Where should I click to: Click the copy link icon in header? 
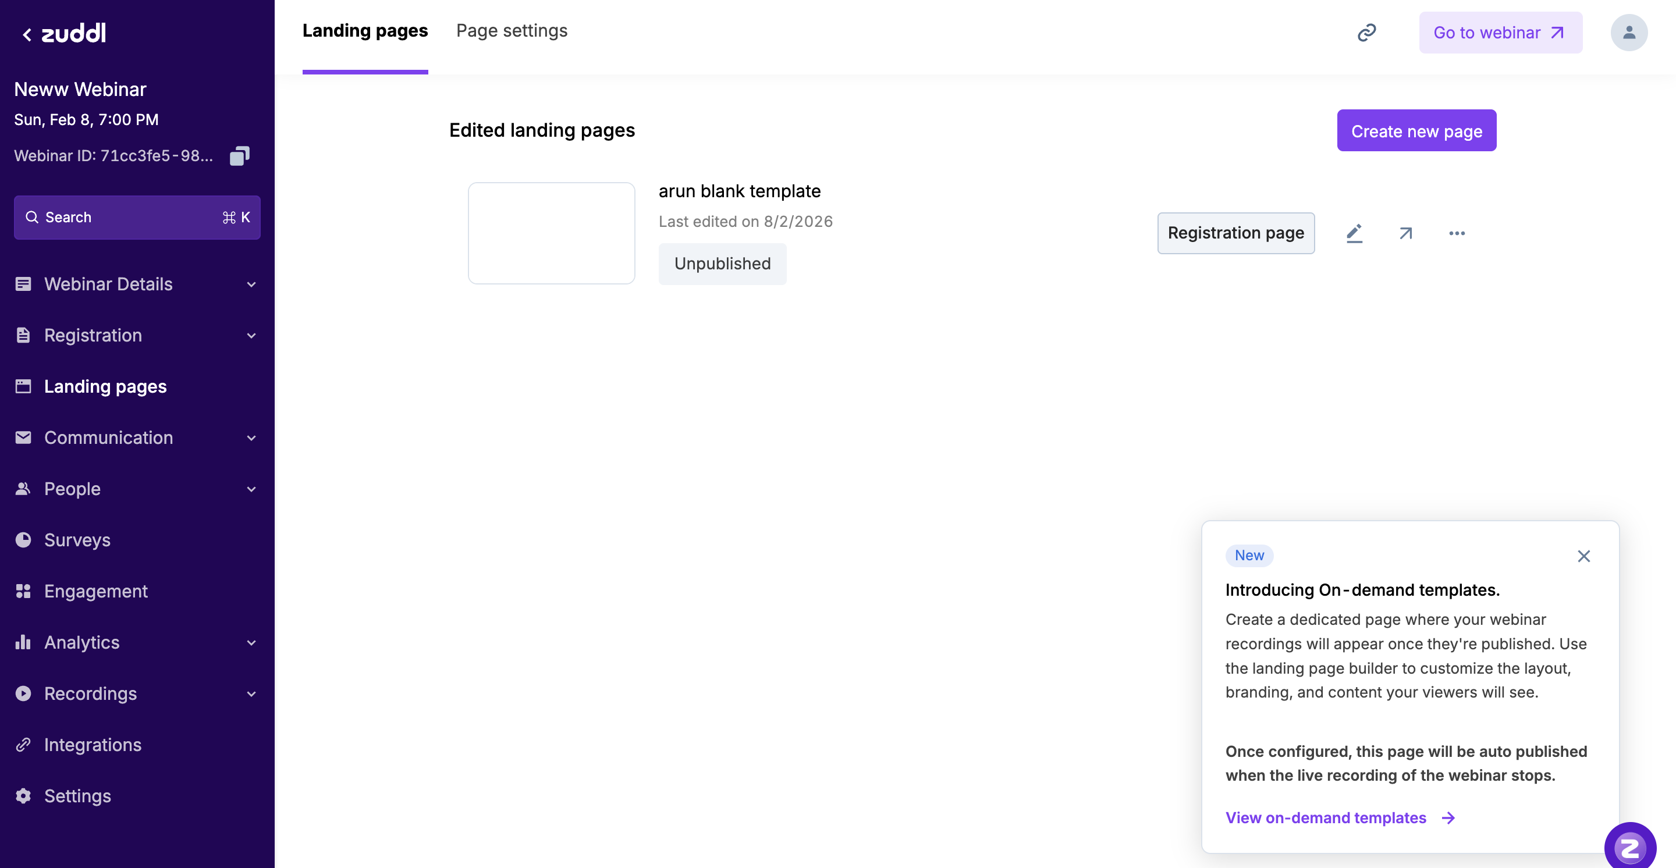point(1366,33)
